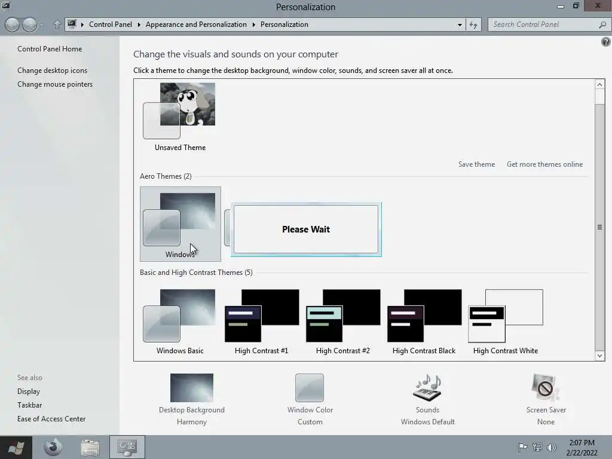
Task: Open Window Color Custom swatch
Action: tap(310, 399)
